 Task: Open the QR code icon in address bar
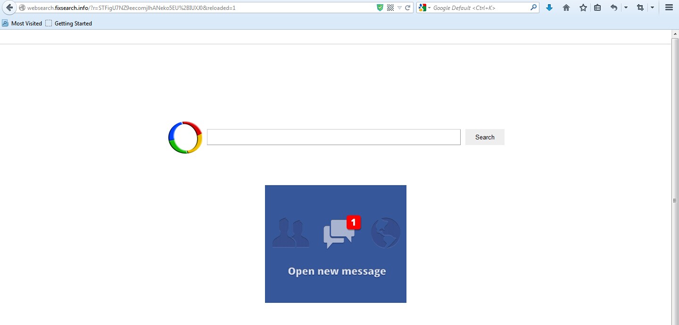click(x=390, y=8)
